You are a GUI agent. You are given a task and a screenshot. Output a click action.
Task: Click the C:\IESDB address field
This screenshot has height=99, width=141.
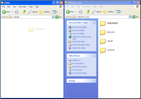[30, 17]
